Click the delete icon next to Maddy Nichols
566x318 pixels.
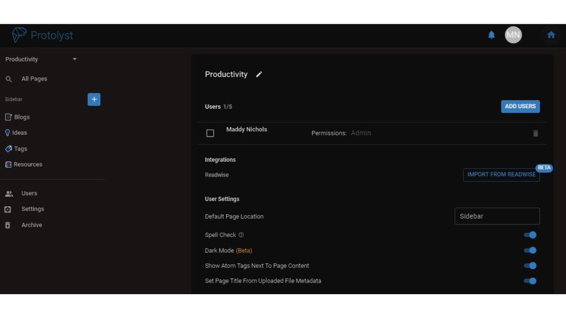[535, 133]
